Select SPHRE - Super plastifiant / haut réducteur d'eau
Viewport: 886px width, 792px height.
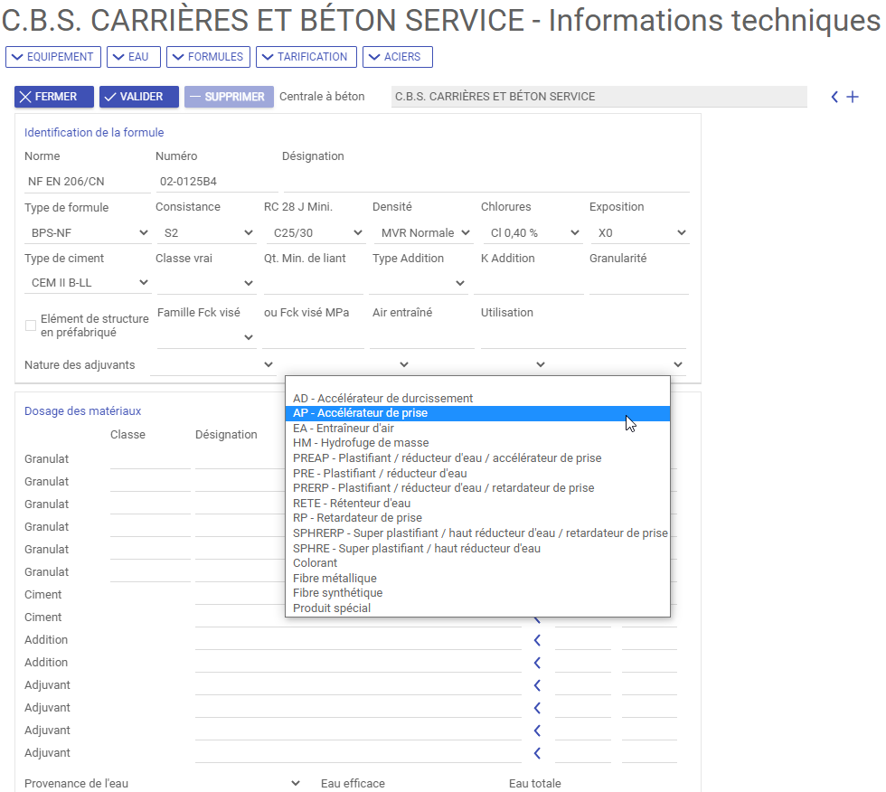click(x=477, y=549)
